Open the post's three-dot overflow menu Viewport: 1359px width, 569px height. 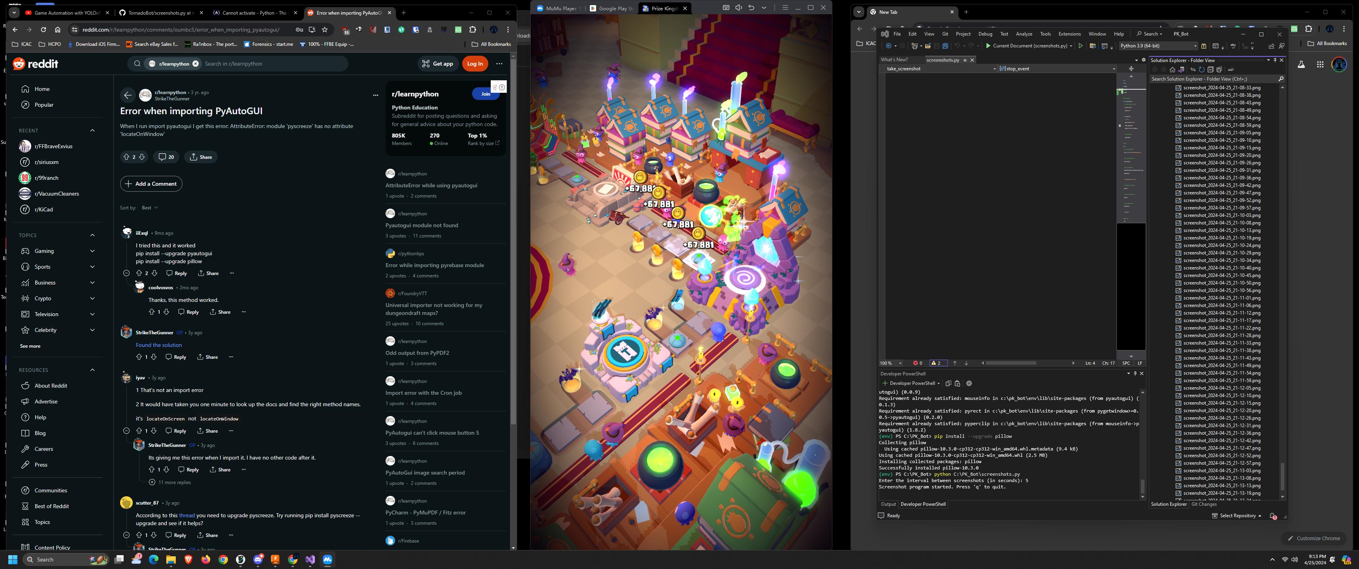(x=376, y=96)
